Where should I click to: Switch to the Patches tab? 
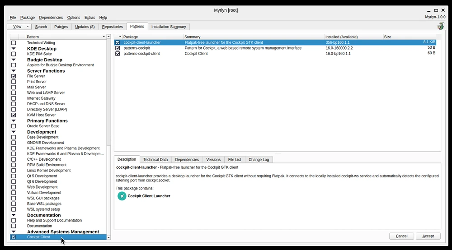(61, 27)
